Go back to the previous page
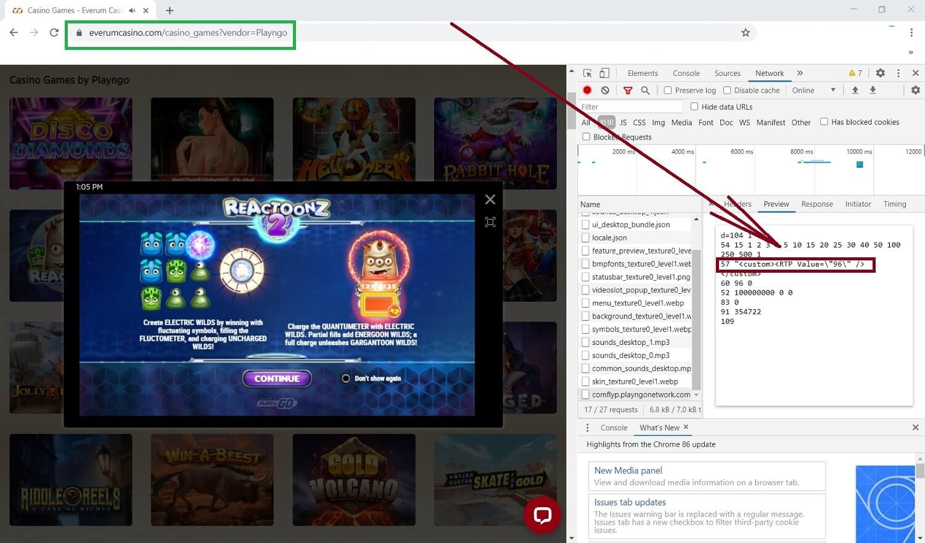925x543 pixels. [14, 33]
